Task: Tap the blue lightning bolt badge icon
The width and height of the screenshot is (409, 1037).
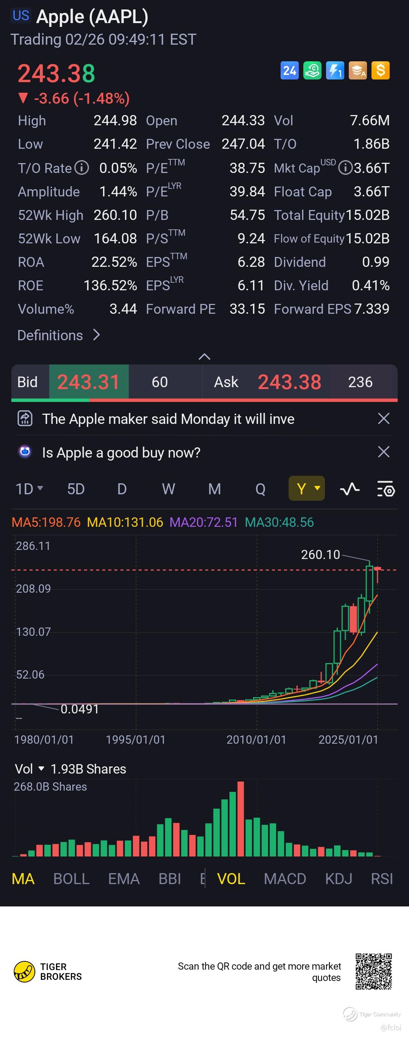Action: point(335,70)
